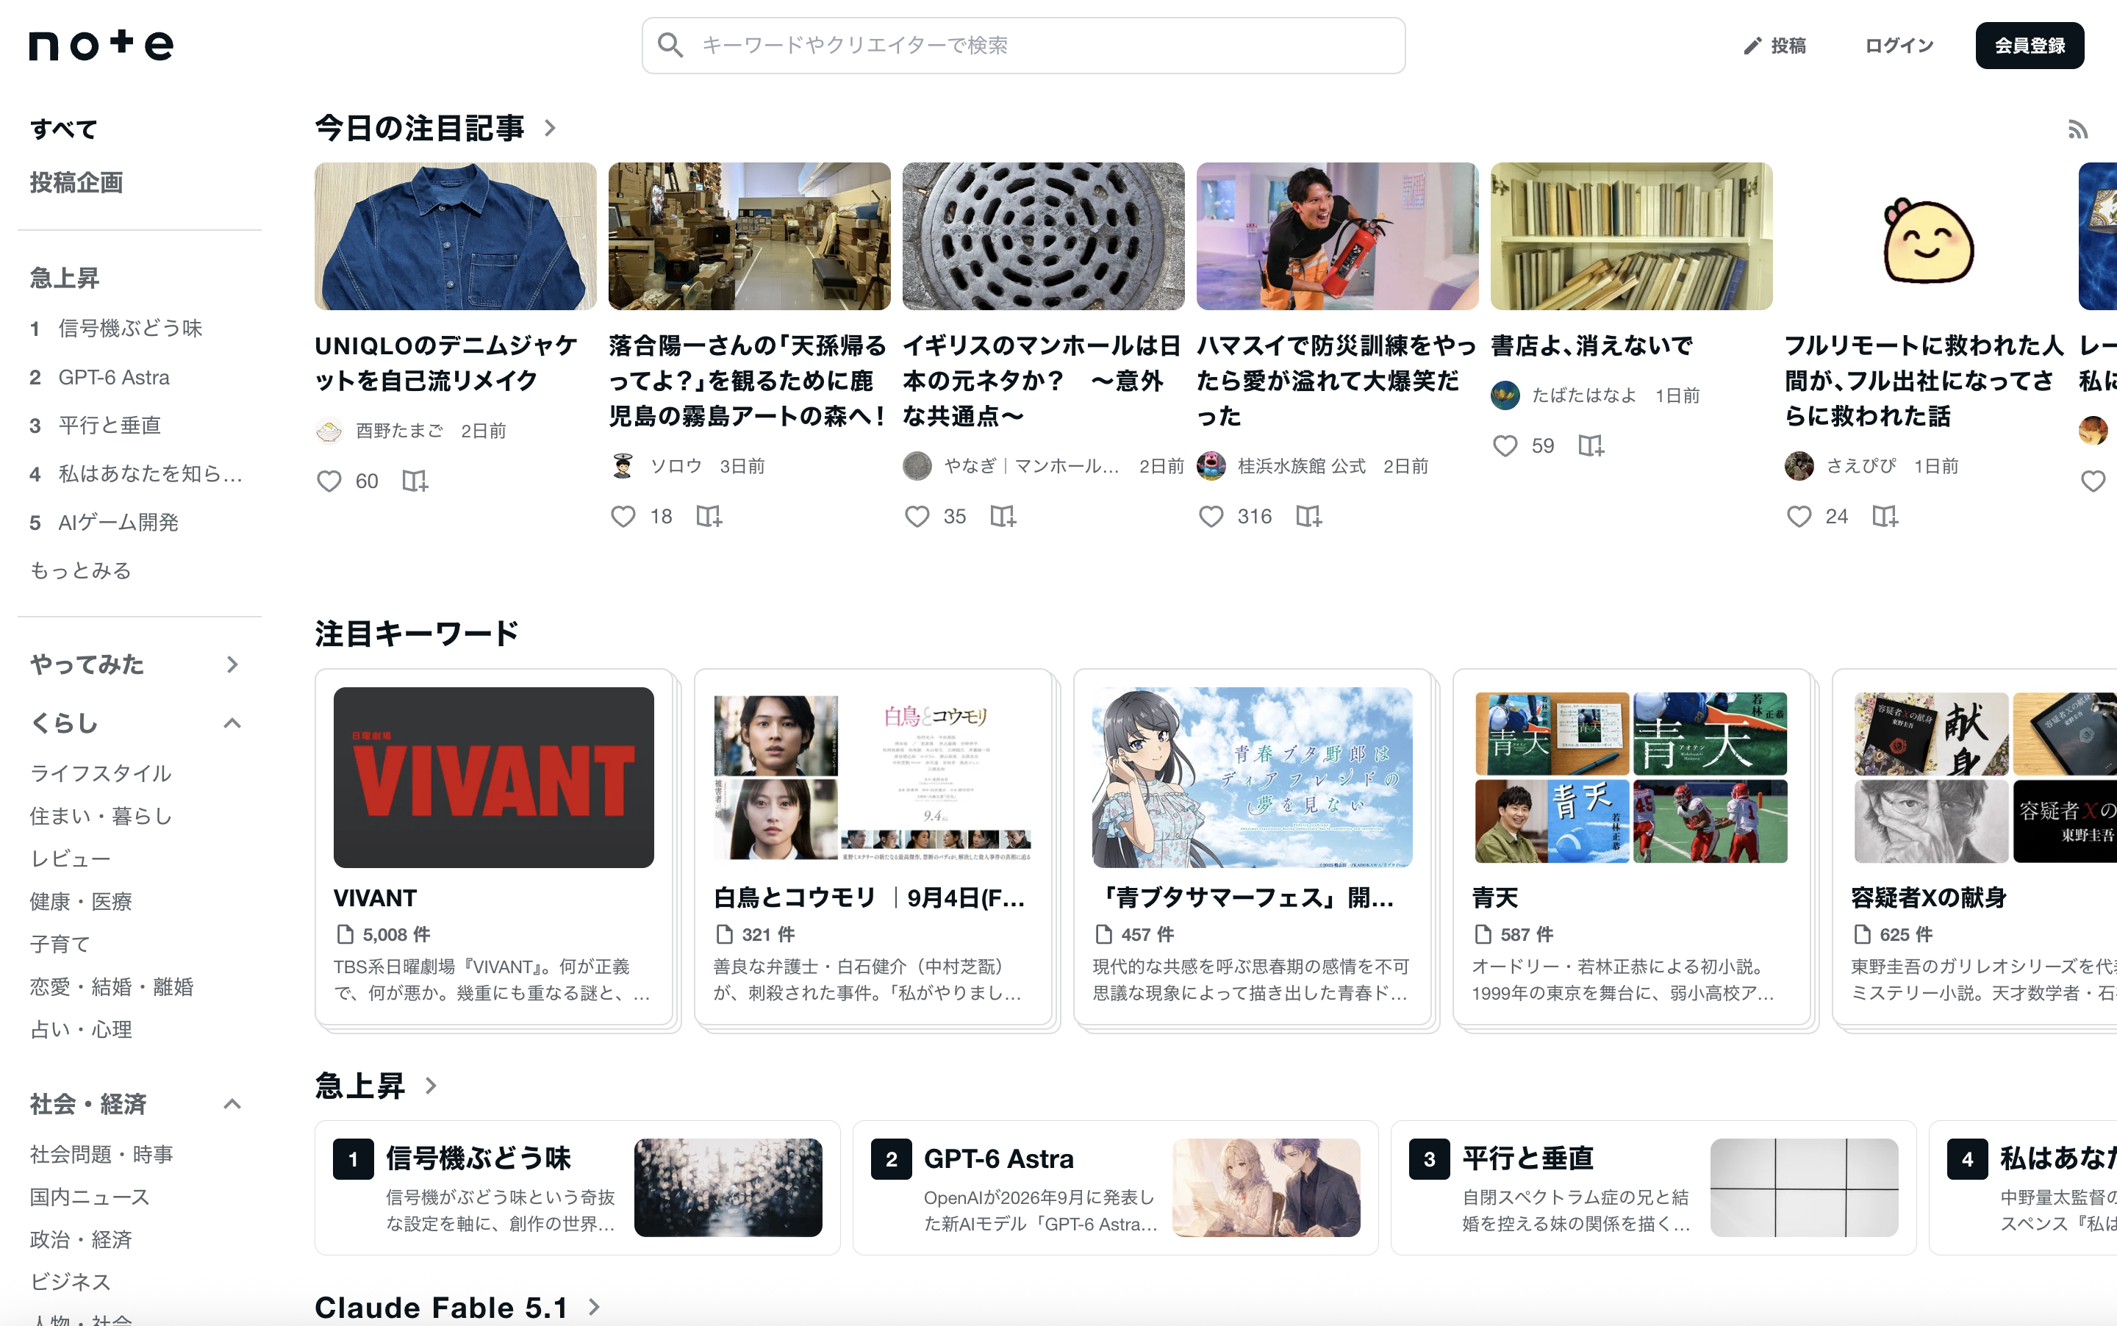The width and height of the screenshot is (2117, 1326).
Task: Open ソロウ's profile avatar
Action: pos(623,466)
